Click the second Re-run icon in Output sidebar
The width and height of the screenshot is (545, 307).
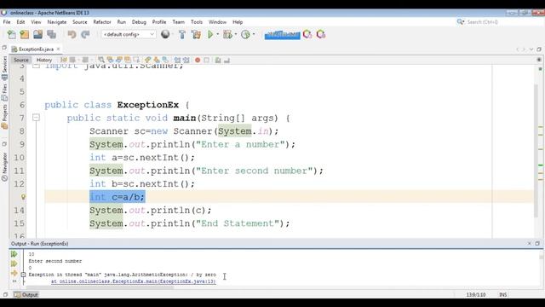[14, 264]
